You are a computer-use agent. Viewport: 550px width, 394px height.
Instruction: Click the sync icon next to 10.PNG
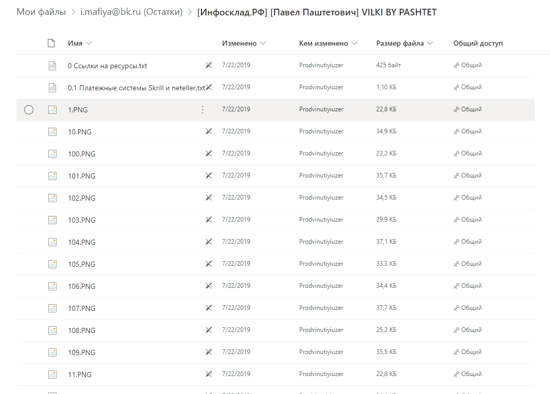(209, 131)
